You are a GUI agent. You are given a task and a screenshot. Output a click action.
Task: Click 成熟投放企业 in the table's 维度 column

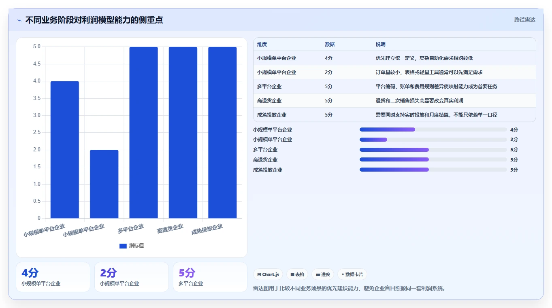tap(272, 115)
